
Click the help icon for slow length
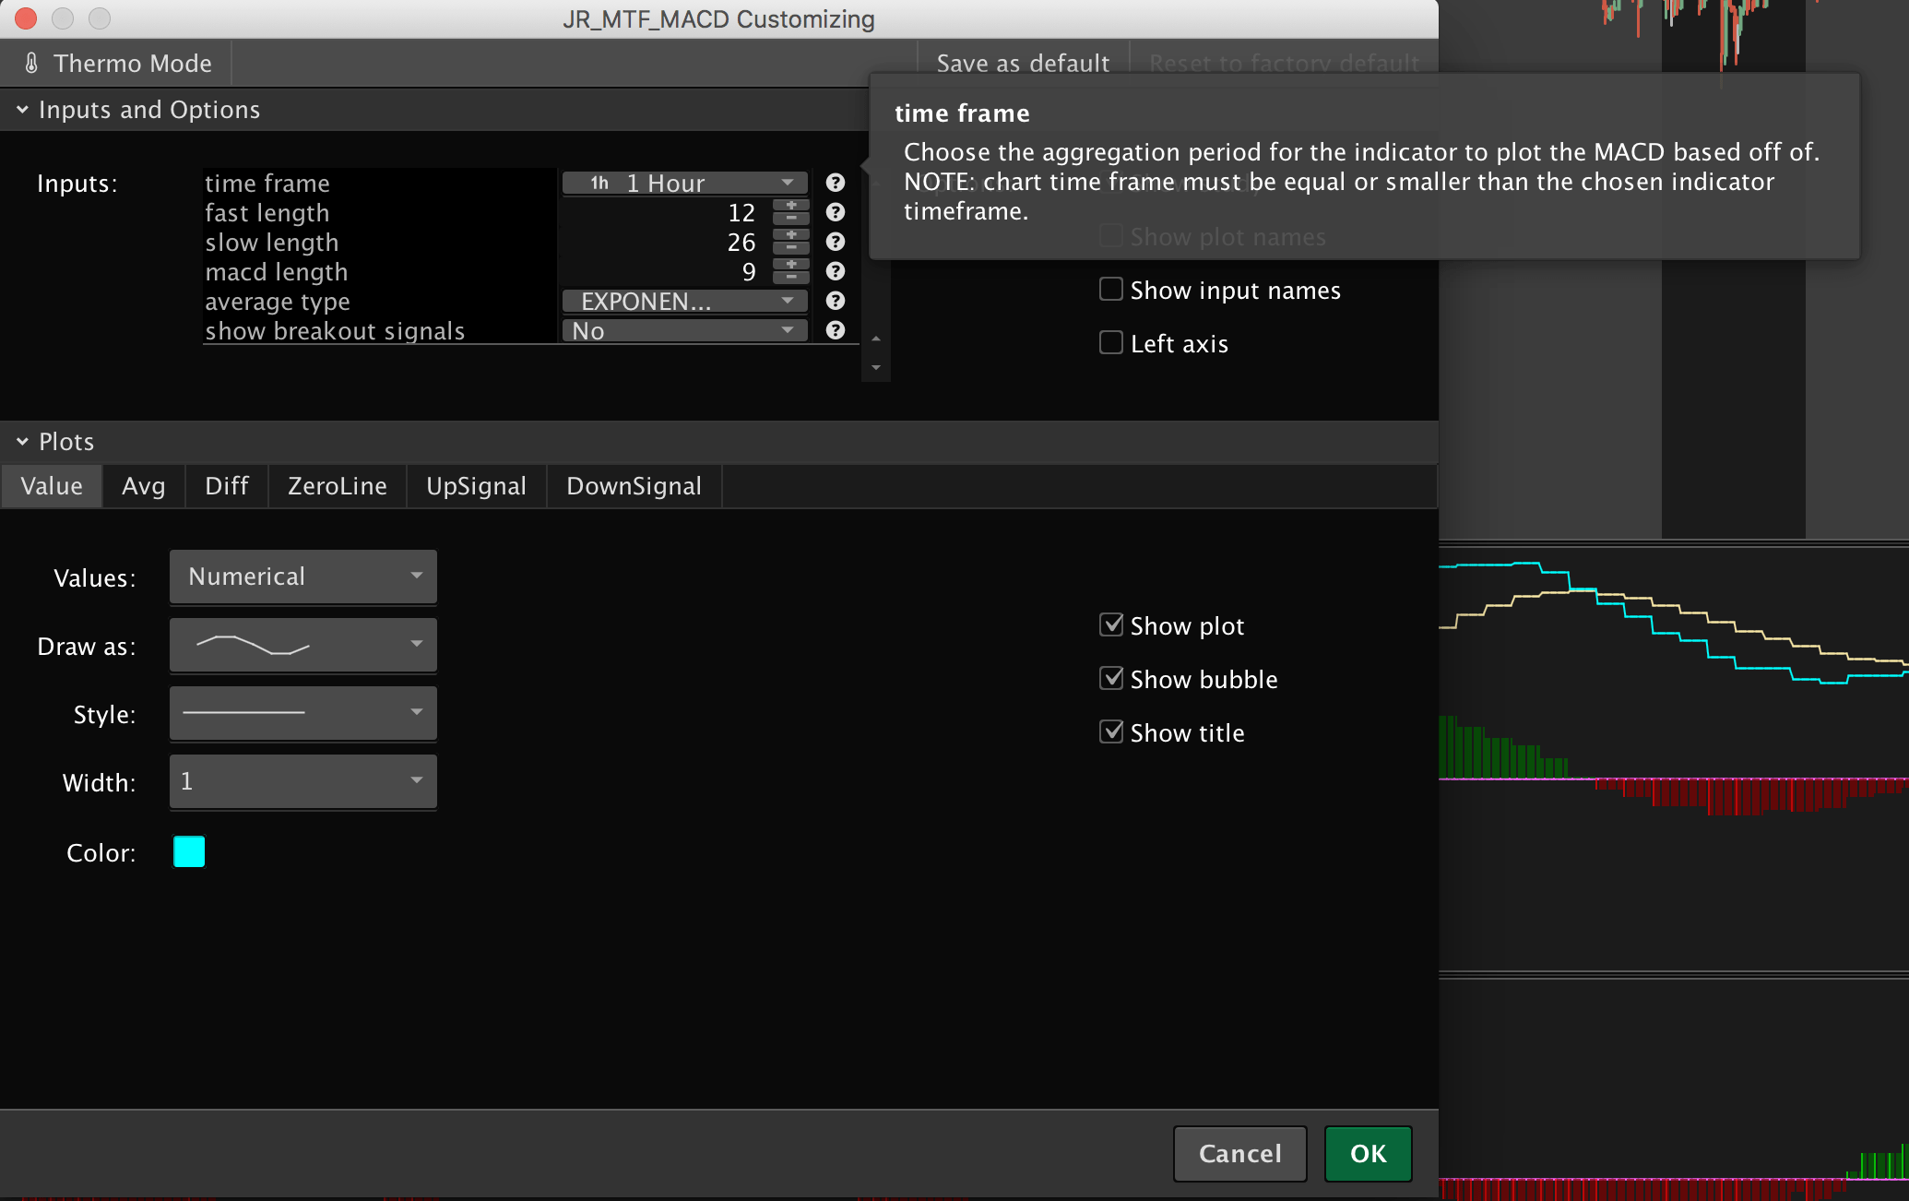836,242
